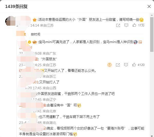
Task: Click scrollbar down arrow
Action: 152,136
